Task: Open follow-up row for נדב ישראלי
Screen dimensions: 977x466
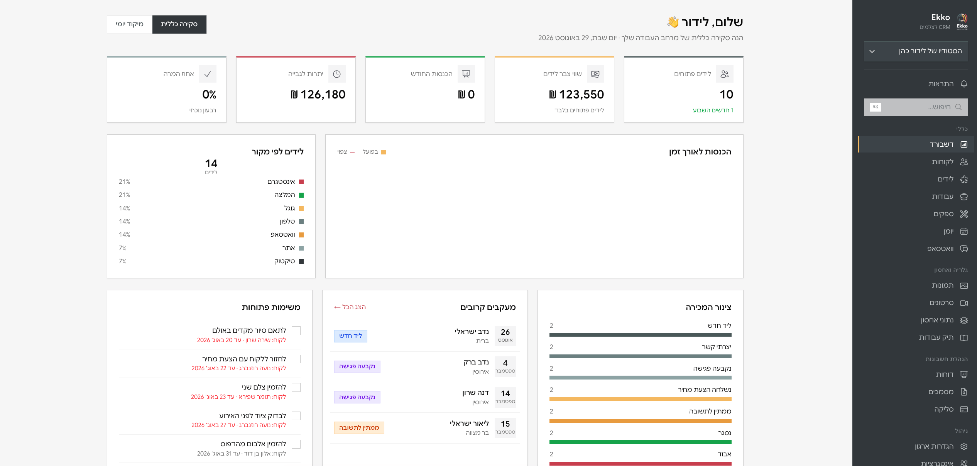Action: coord(425,336)
